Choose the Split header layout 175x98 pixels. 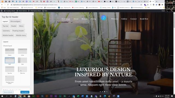tap(10, 60)
